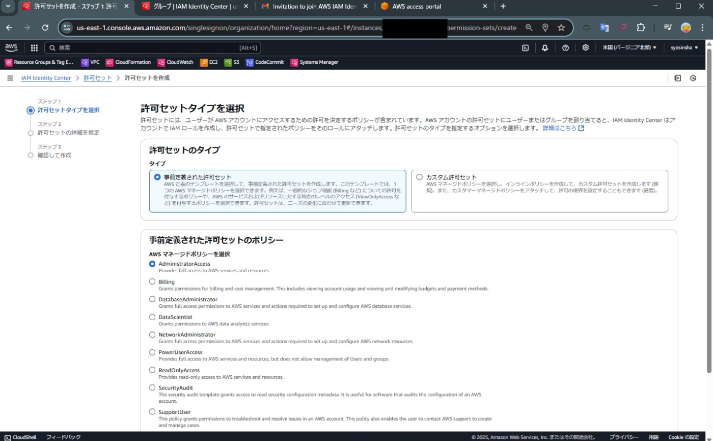This screenshot has height=441, width=713.
Task: Open the CloudFormation favorite shortcut
Action: [128, 62]
